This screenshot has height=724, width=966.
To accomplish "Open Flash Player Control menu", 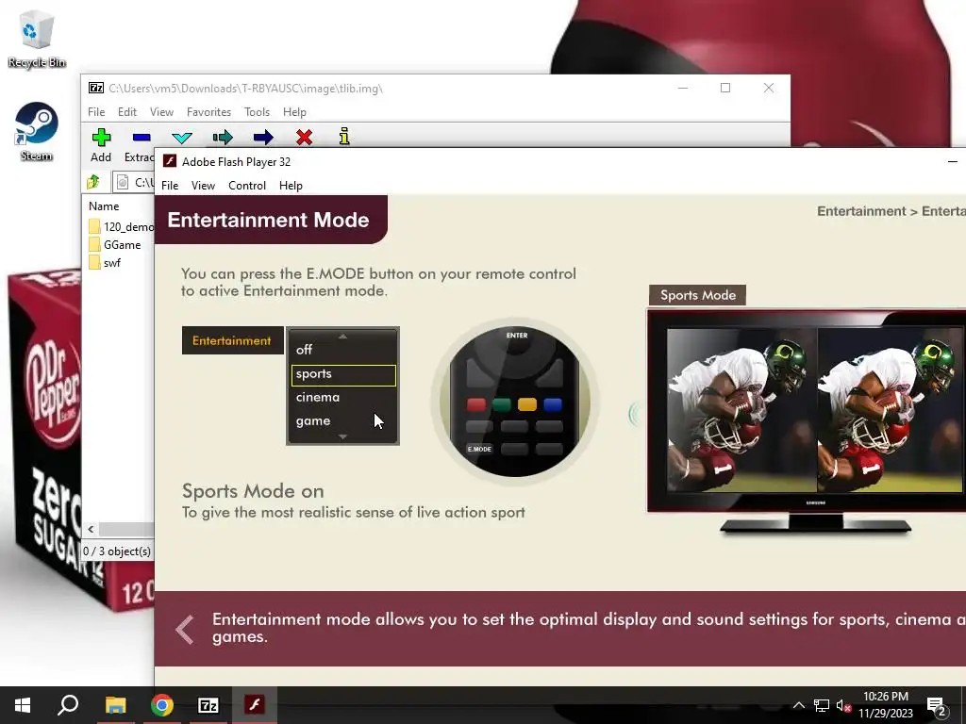I will [x=247, y=186].
